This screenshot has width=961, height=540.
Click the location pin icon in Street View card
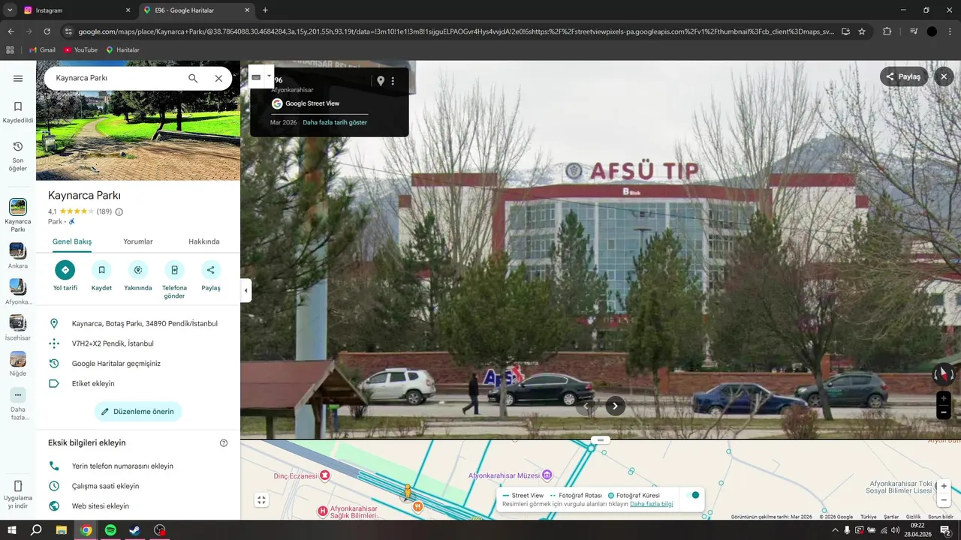(x=381, y=81)
